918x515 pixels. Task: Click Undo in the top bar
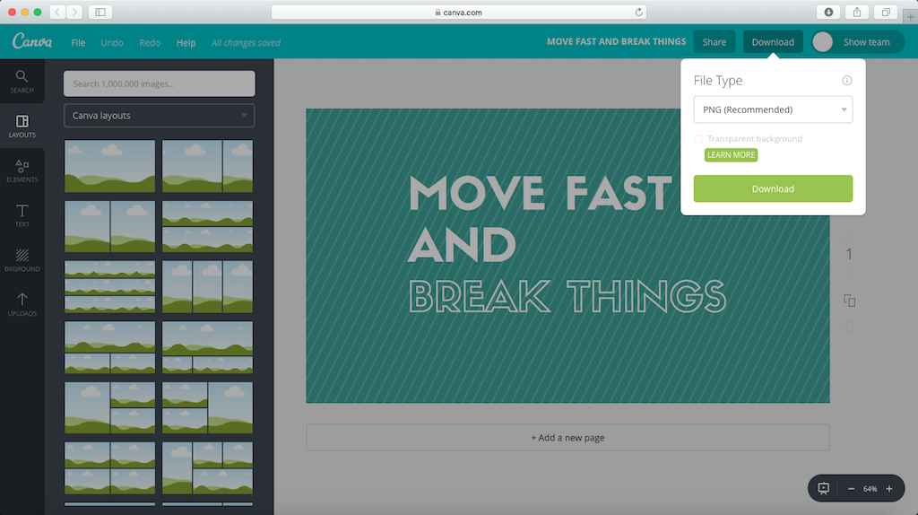(x=112, y=42)
